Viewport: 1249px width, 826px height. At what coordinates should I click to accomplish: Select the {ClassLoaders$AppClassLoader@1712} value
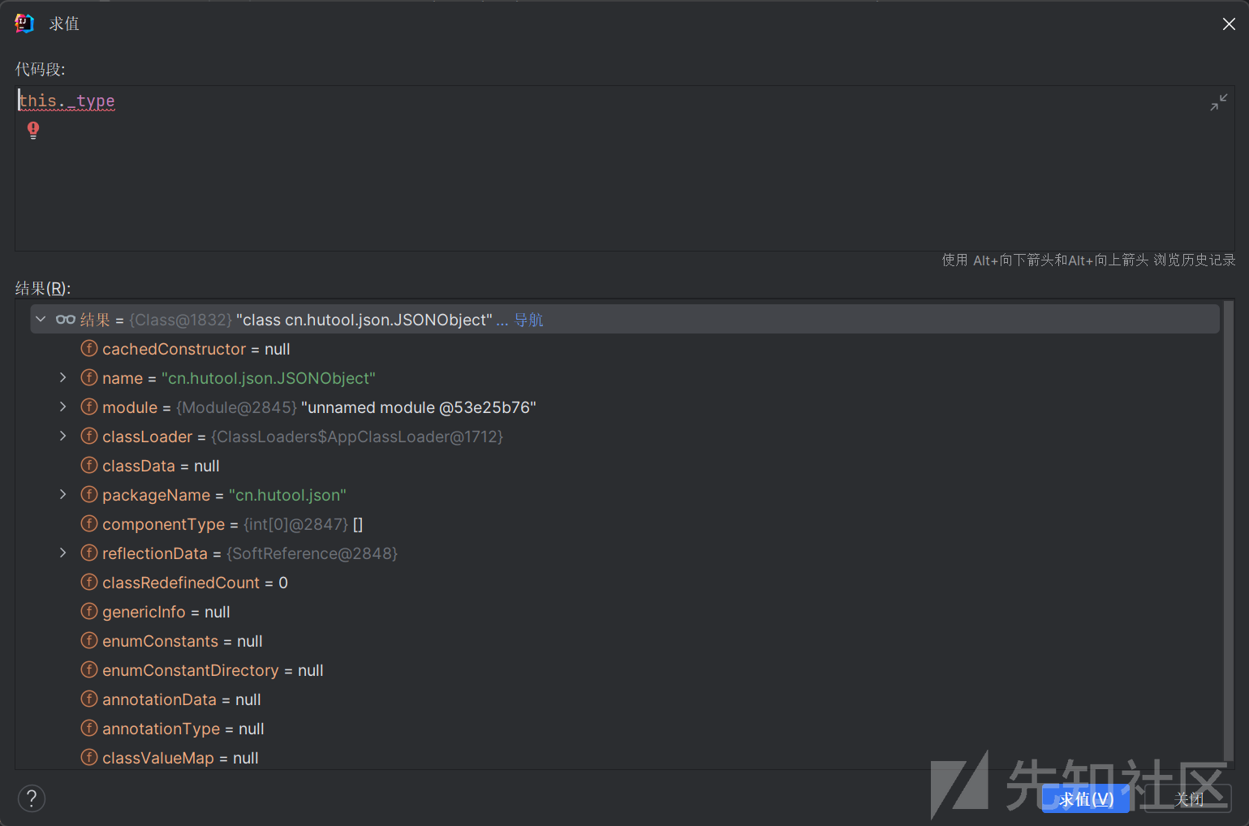pos(357,437)
